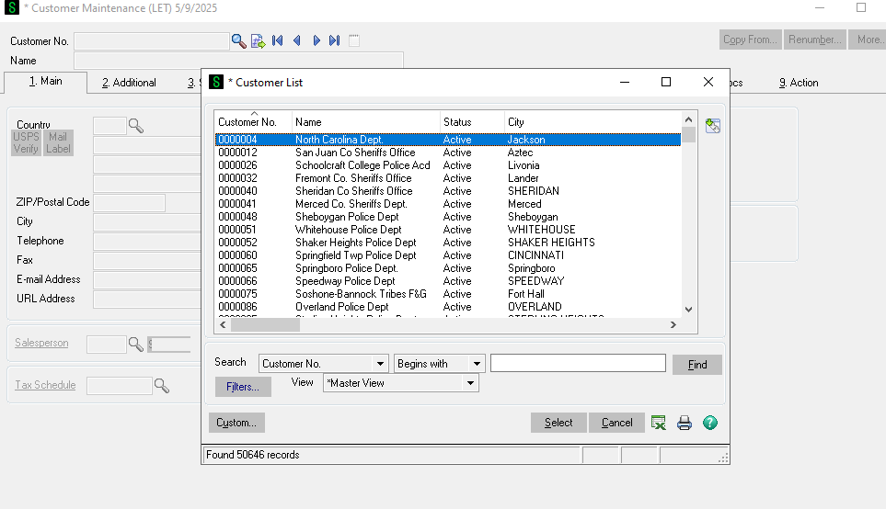Image resolution: width=886 pixels, height=509 pixels.
Task: Print the customer list
Action: coord(685,423)
